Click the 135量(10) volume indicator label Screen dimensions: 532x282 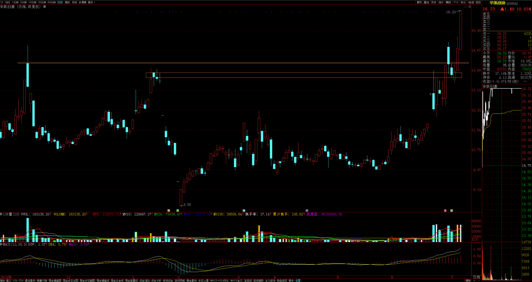coord(11,214)
